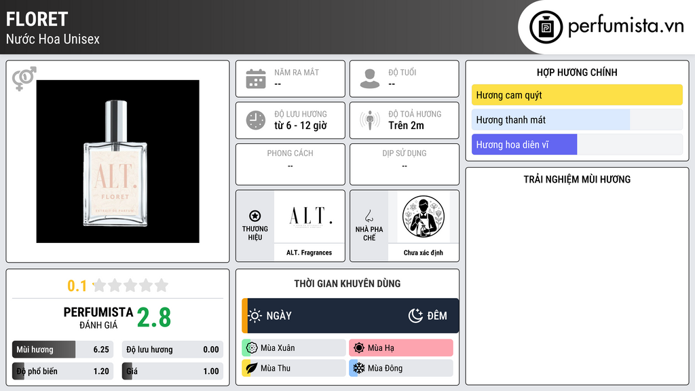Click the green 2.8 Perfumista score

tap(154, 318)
